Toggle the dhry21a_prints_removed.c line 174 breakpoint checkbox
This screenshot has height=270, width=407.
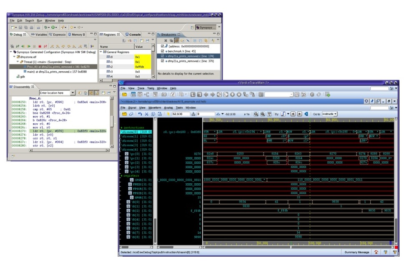(x=163, y=56)
